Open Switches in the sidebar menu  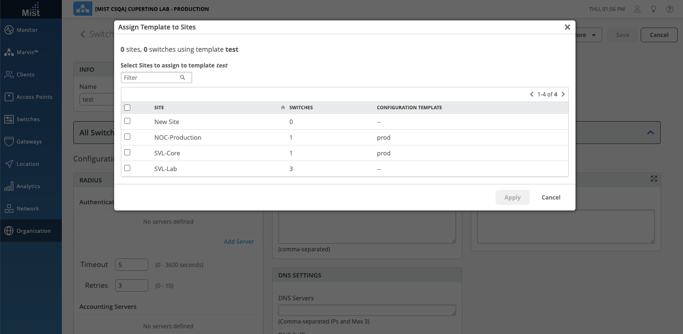point(28,119)
